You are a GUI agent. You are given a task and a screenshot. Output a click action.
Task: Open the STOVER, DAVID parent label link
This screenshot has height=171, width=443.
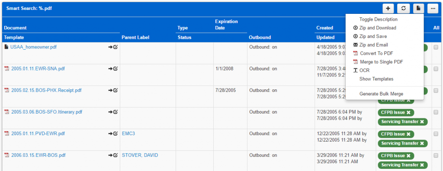pos(140,155)
